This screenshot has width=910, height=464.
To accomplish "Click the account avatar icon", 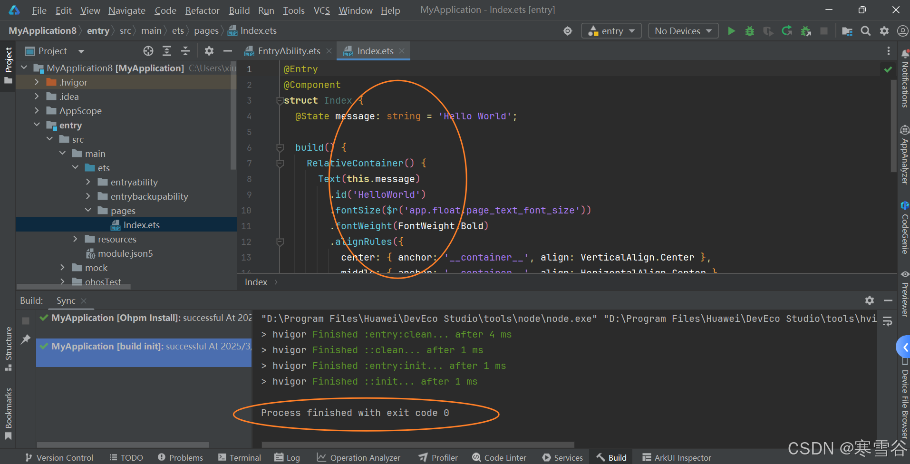I will [x=902, y=31].
